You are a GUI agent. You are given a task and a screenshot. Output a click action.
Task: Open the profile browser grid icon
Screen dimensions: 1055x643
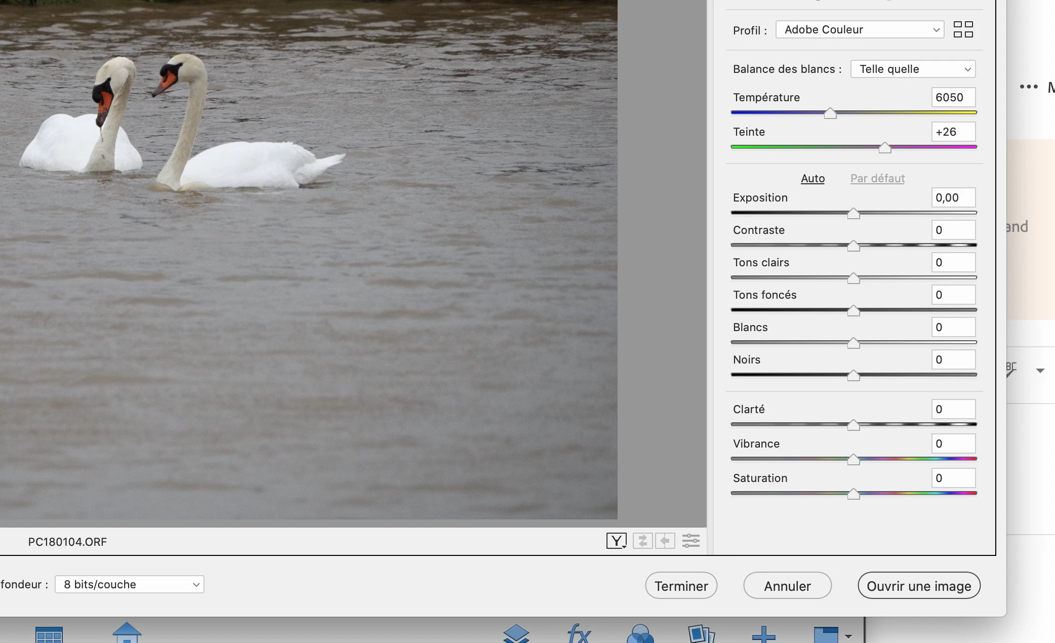(963, 29)
